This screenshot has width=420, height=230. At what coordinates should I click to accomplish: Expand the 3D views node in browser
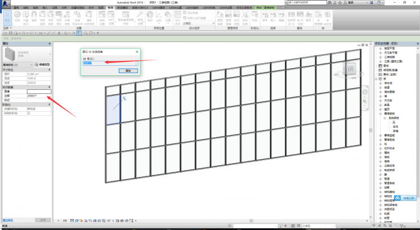380,57
